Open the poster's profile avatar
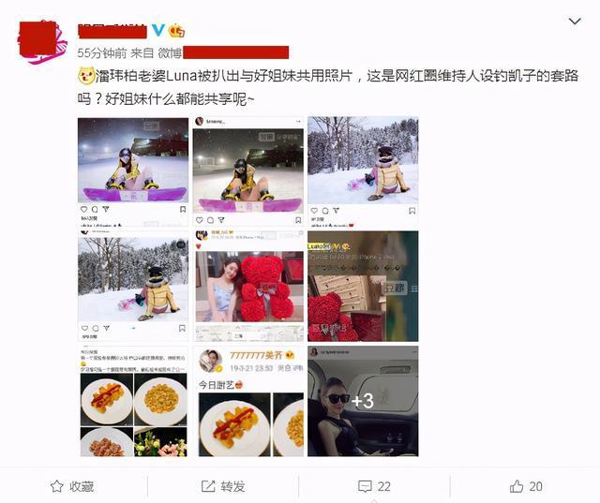This screenshot has width=600, height=503. tap(41, 42)
